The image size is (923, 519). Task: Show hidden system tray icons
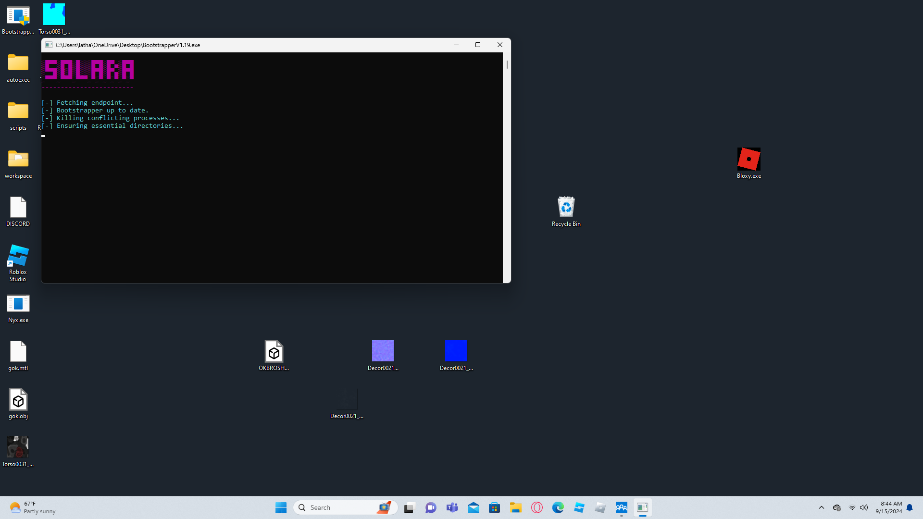point(822,507)
